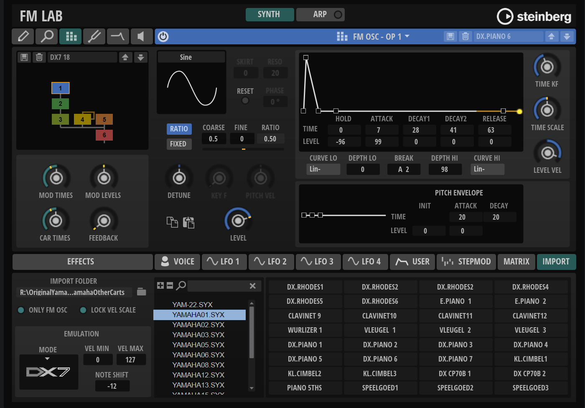
Task: Open the CURVE HI Lin- dropdown
Action: 487,169
